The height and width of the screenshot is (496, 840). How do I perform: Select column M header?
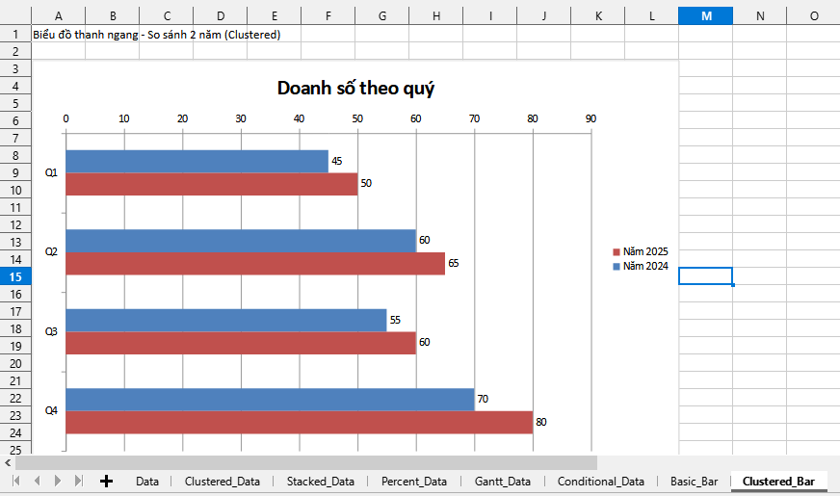pos(705,16)
